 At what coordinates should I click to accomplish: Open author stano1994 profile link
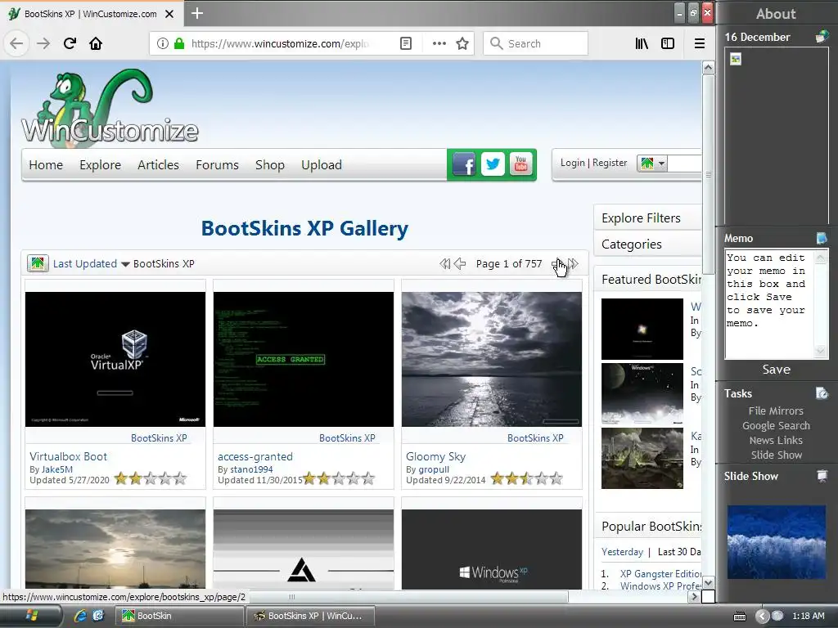251,469
